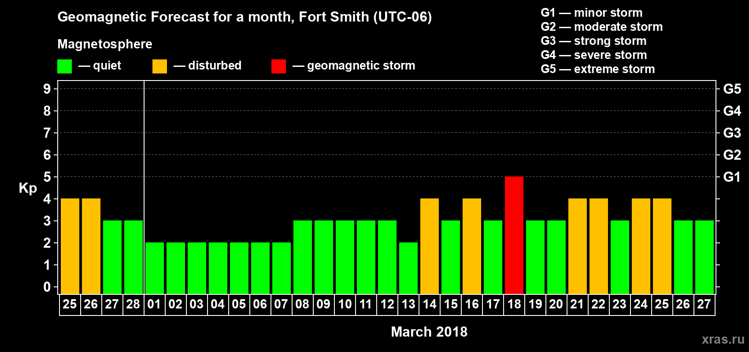Click the red storm bar for day 18
The width and height of the screenshot is (749, 352).
click(x=514, y=235)
